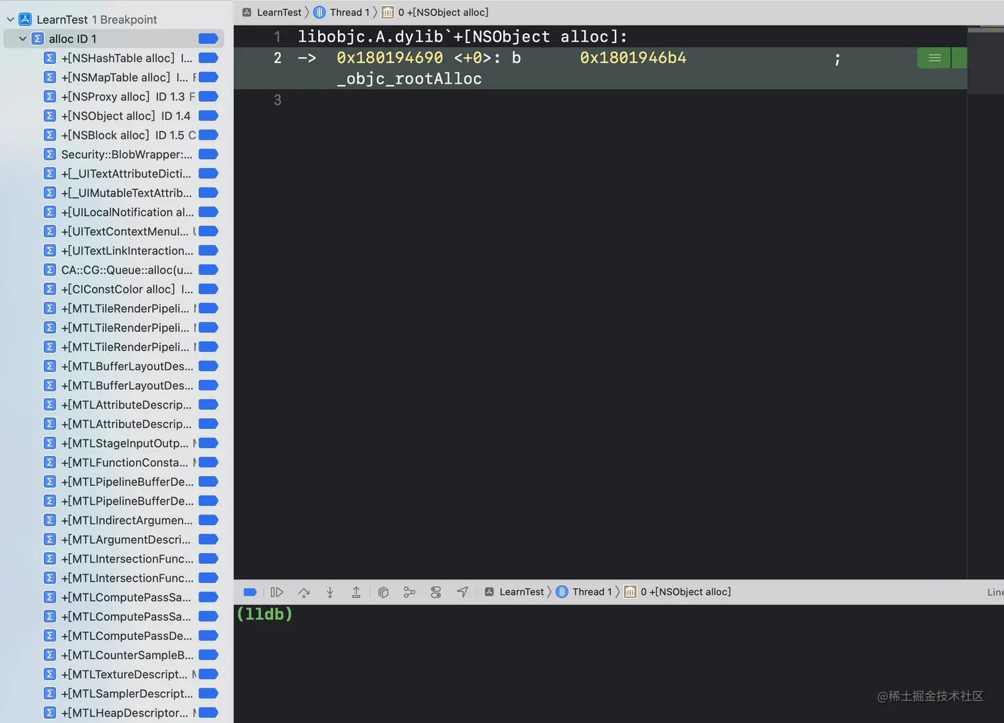Viewport: 1004px width, 723px height.
Task: Disable the +[CIConstColor alloc] breakpoint
Action: (x=209, y=289)
